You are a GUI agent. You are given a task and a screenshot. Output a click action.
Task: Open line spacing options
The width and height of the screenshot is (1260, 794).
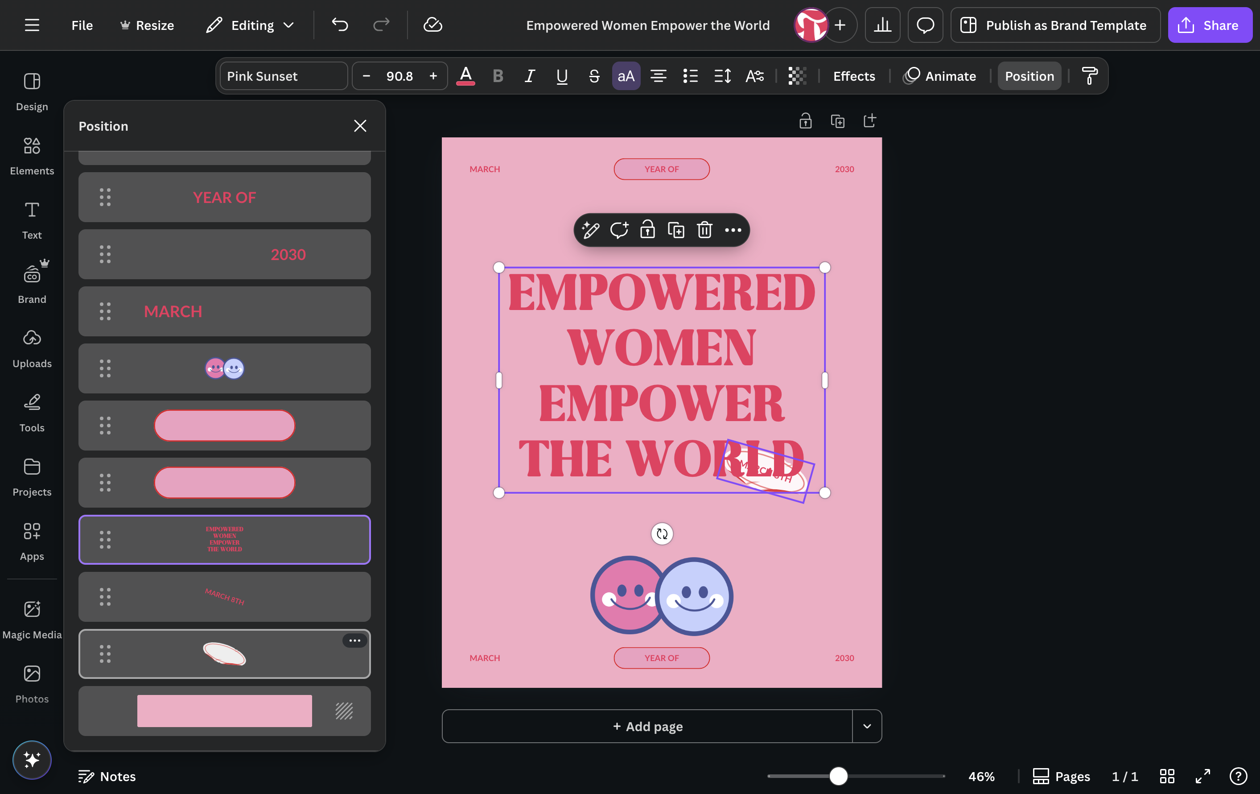723,76
